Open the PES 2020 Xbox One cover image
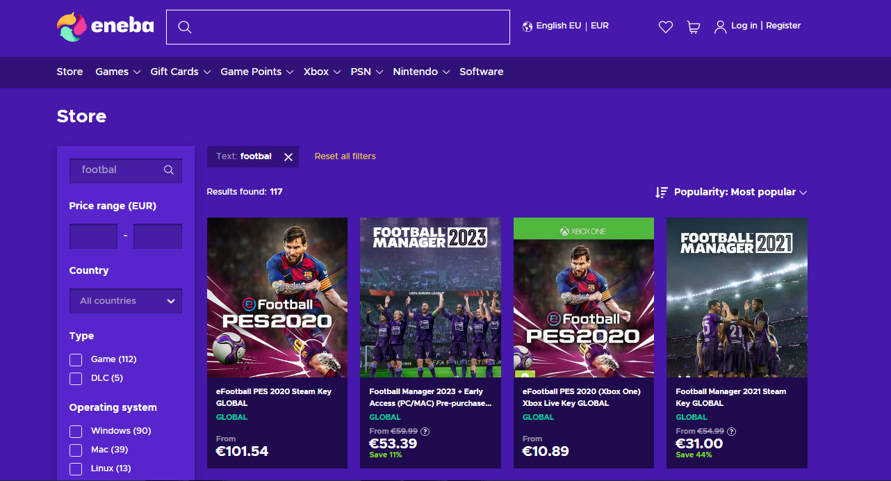 [584, 297]
